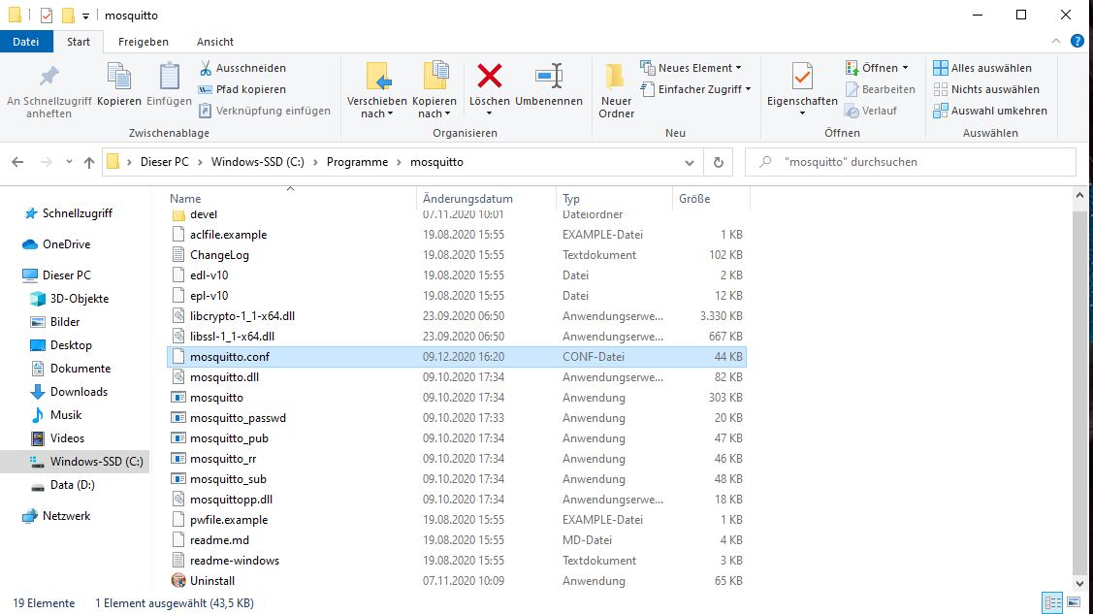Switch to large thumbnails view toggle
The height and width of the screenshot is (614, 1093).
tap(1072, 603)
